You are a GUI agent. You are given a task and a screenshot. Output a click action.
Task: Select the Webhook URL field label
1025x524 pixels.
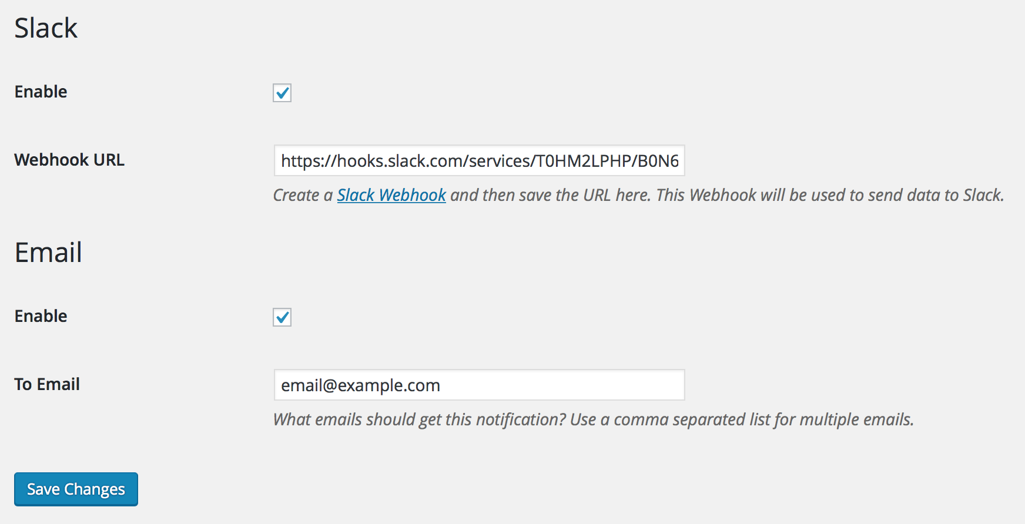point(69,160)
